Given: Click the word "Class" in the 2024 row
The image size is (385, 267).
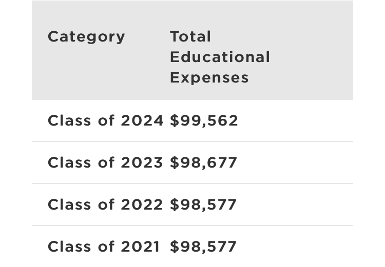Looking at the screenshot, I should click(70, 120).
